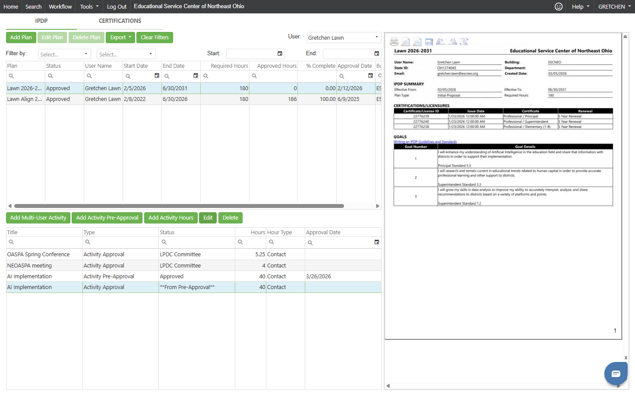Open the Export dropdown button
The image size is (635, 393).
click(x=120, y=38)
